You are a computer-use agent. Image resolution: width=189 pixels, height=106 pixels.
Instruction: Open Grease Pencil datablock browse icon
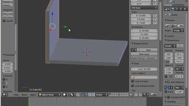click(x=134, y=50)
